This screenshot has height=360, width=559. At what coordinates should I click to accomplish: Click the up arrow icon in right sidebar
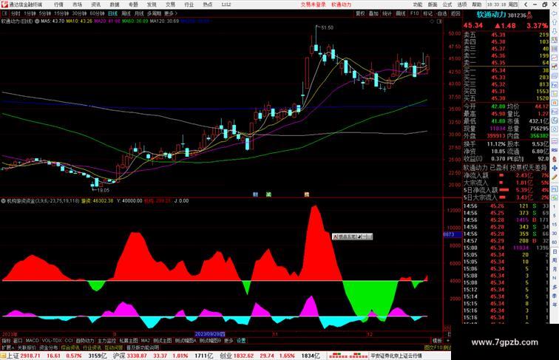[x=555, y=22]
